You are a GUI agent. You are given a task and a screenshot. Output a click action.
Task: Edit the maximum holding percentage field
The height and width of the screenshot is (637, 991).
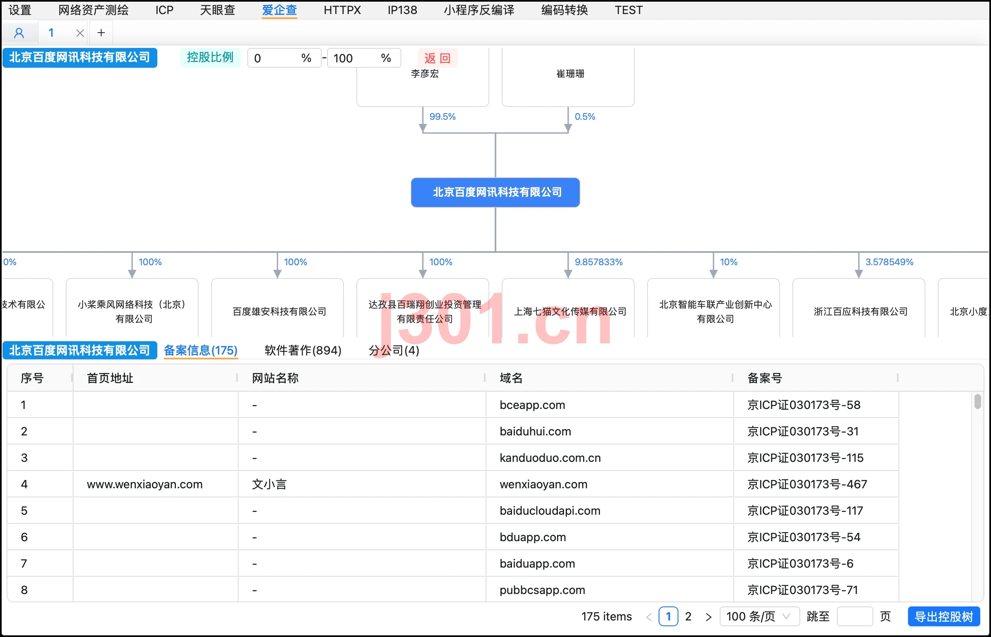pyautogui.click(x=364, y=58)
